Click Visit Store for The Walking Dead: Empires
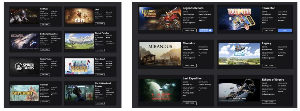The width and height of the screenshot is (300, 111). click(100, 103)
